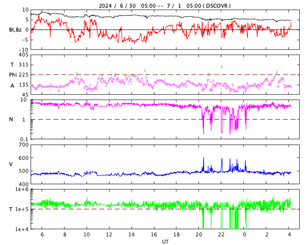Click the 2 UT hour tick label
The height and width of the screenshot is (245, 306).
point(267,234)
